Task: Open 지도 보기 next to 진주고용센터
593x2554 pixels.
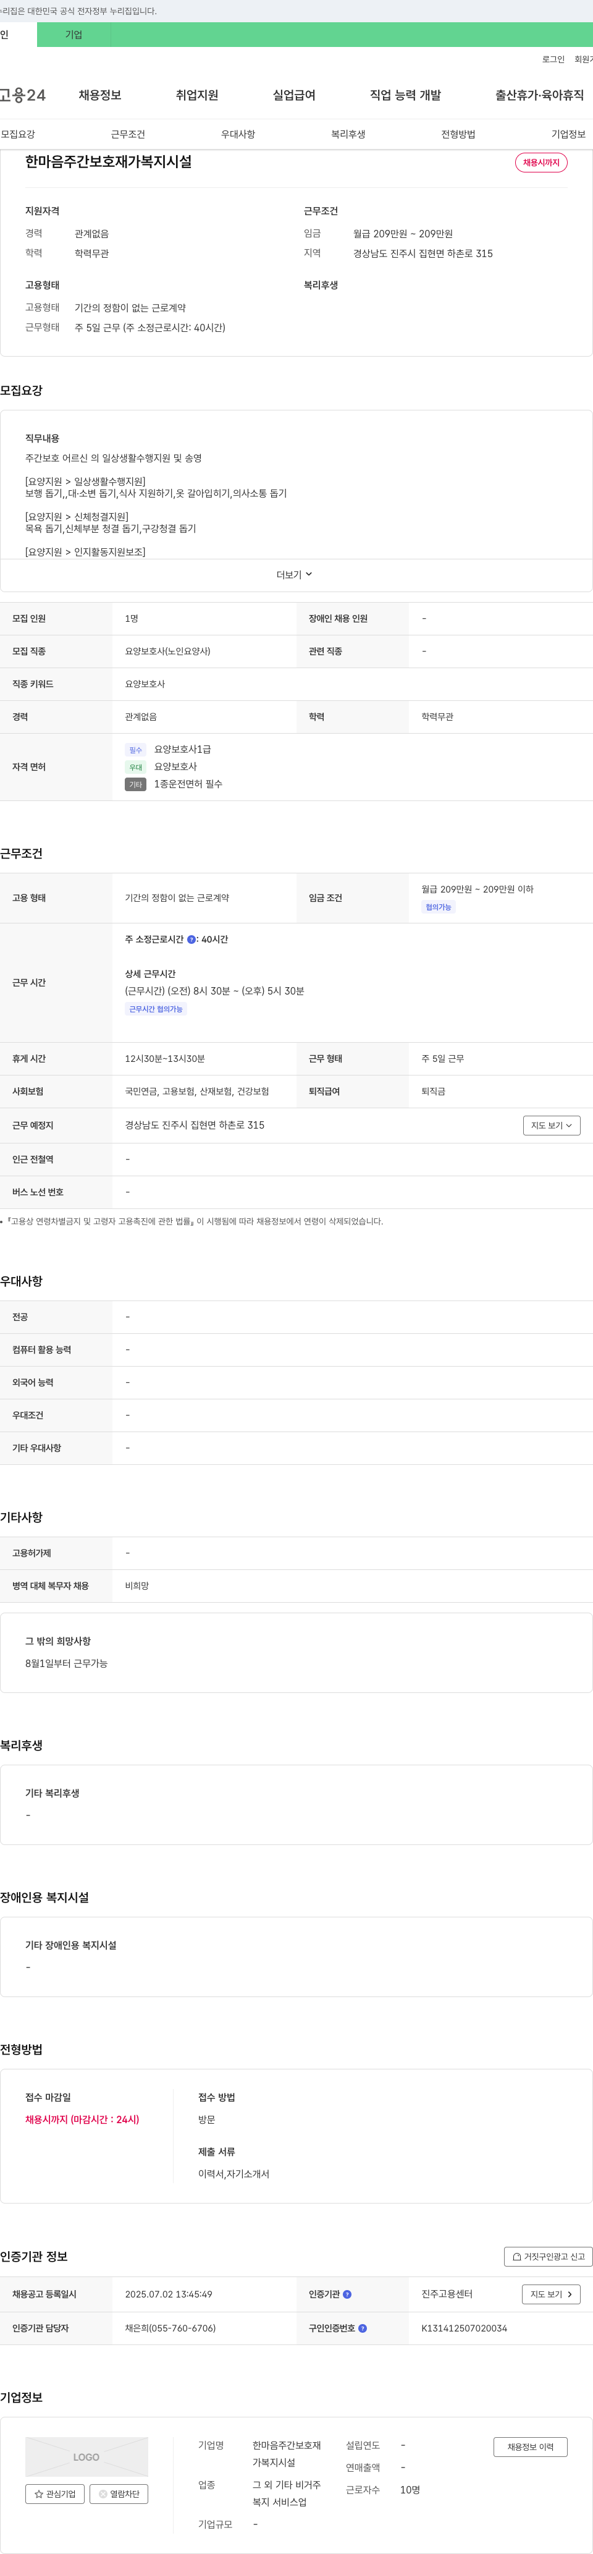Action: (552, 2294)
